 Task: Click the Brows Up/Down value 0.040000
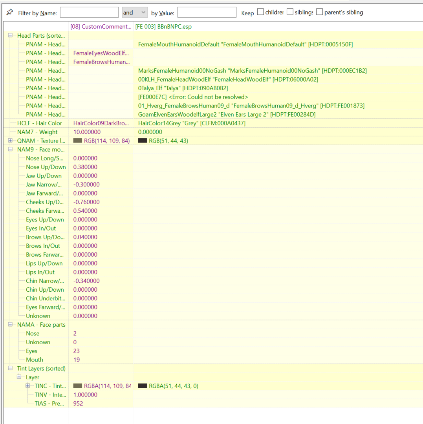pyautogui.click(x=85, y=237)
